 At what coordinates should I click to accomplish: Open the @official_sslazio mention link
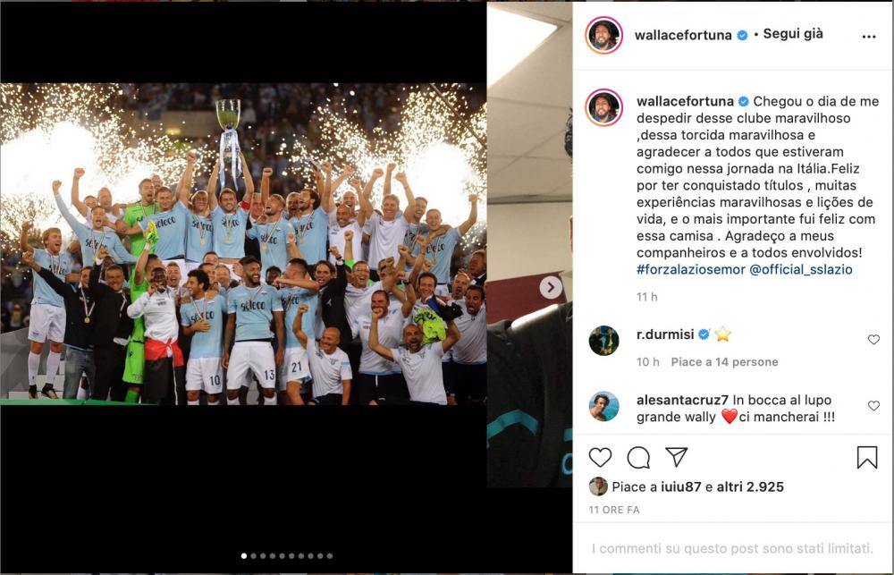coord(800,269)
